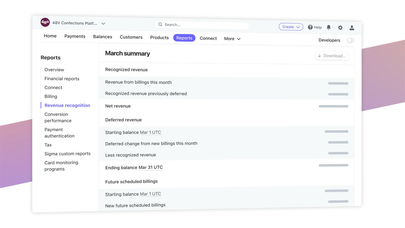Open the Create dropdown
Image resolution: width=405 pixels, height=228 pixels.
[291, 27]
